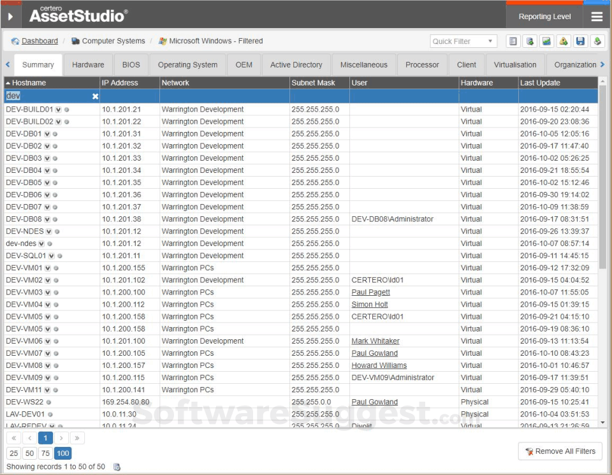Image resolution: width=612 pixels, height=475 pixels.
Task: Clear the Hostname filter with the X icon
Action: coord(95,96)
